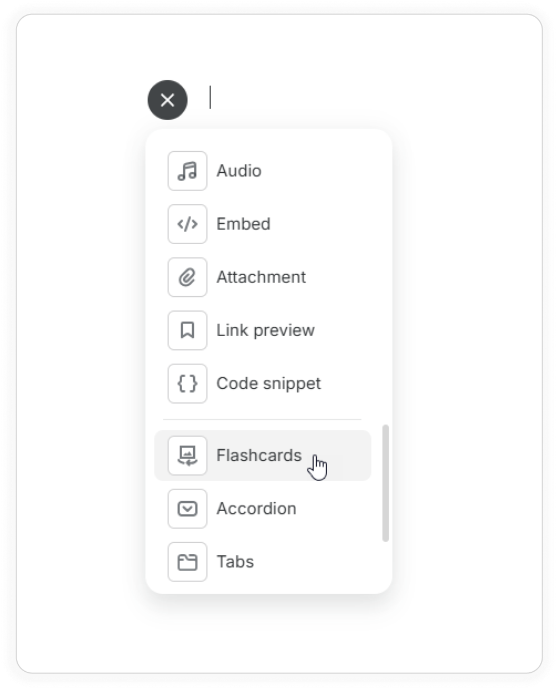Choose the Audio menu label

(239, 171)
